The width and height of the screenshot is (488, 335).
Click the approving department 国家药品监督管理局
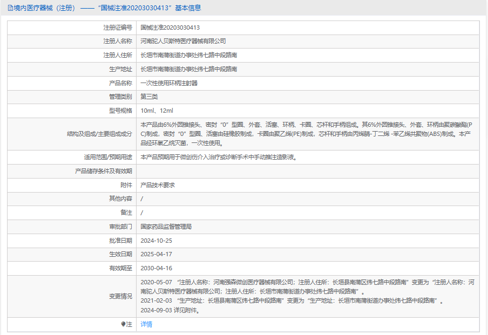(166, 227)
